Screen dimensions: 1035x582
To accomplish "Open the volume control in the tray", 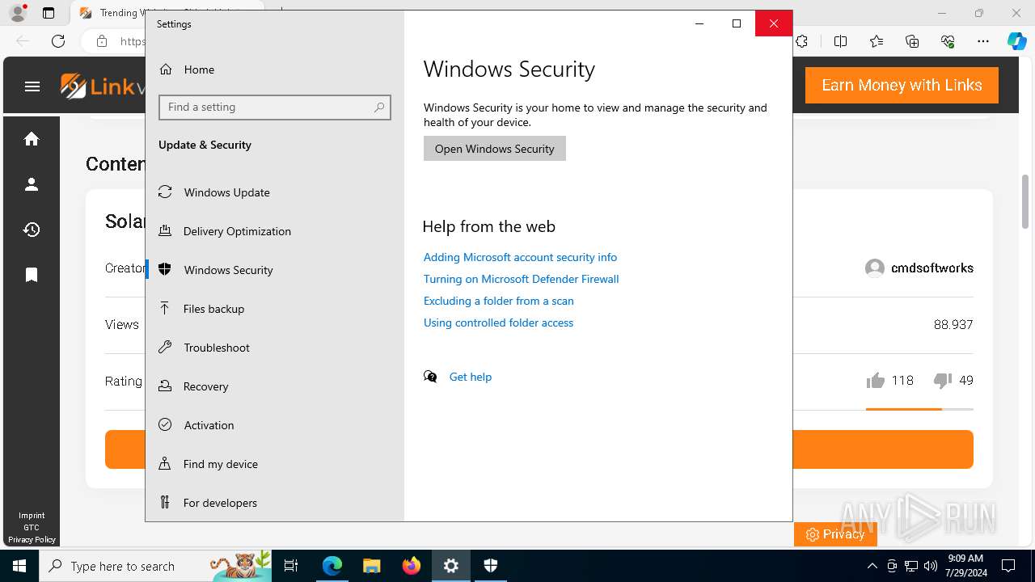I will click(x=930, y=566).
